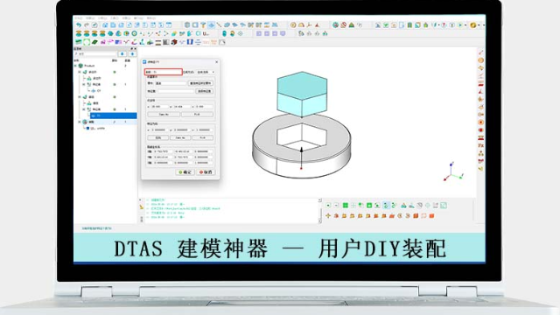Open the generation method dropdown in dialog
Image resolution: width=560 pixels, height=315 pixels.
[x=206, y=72]
